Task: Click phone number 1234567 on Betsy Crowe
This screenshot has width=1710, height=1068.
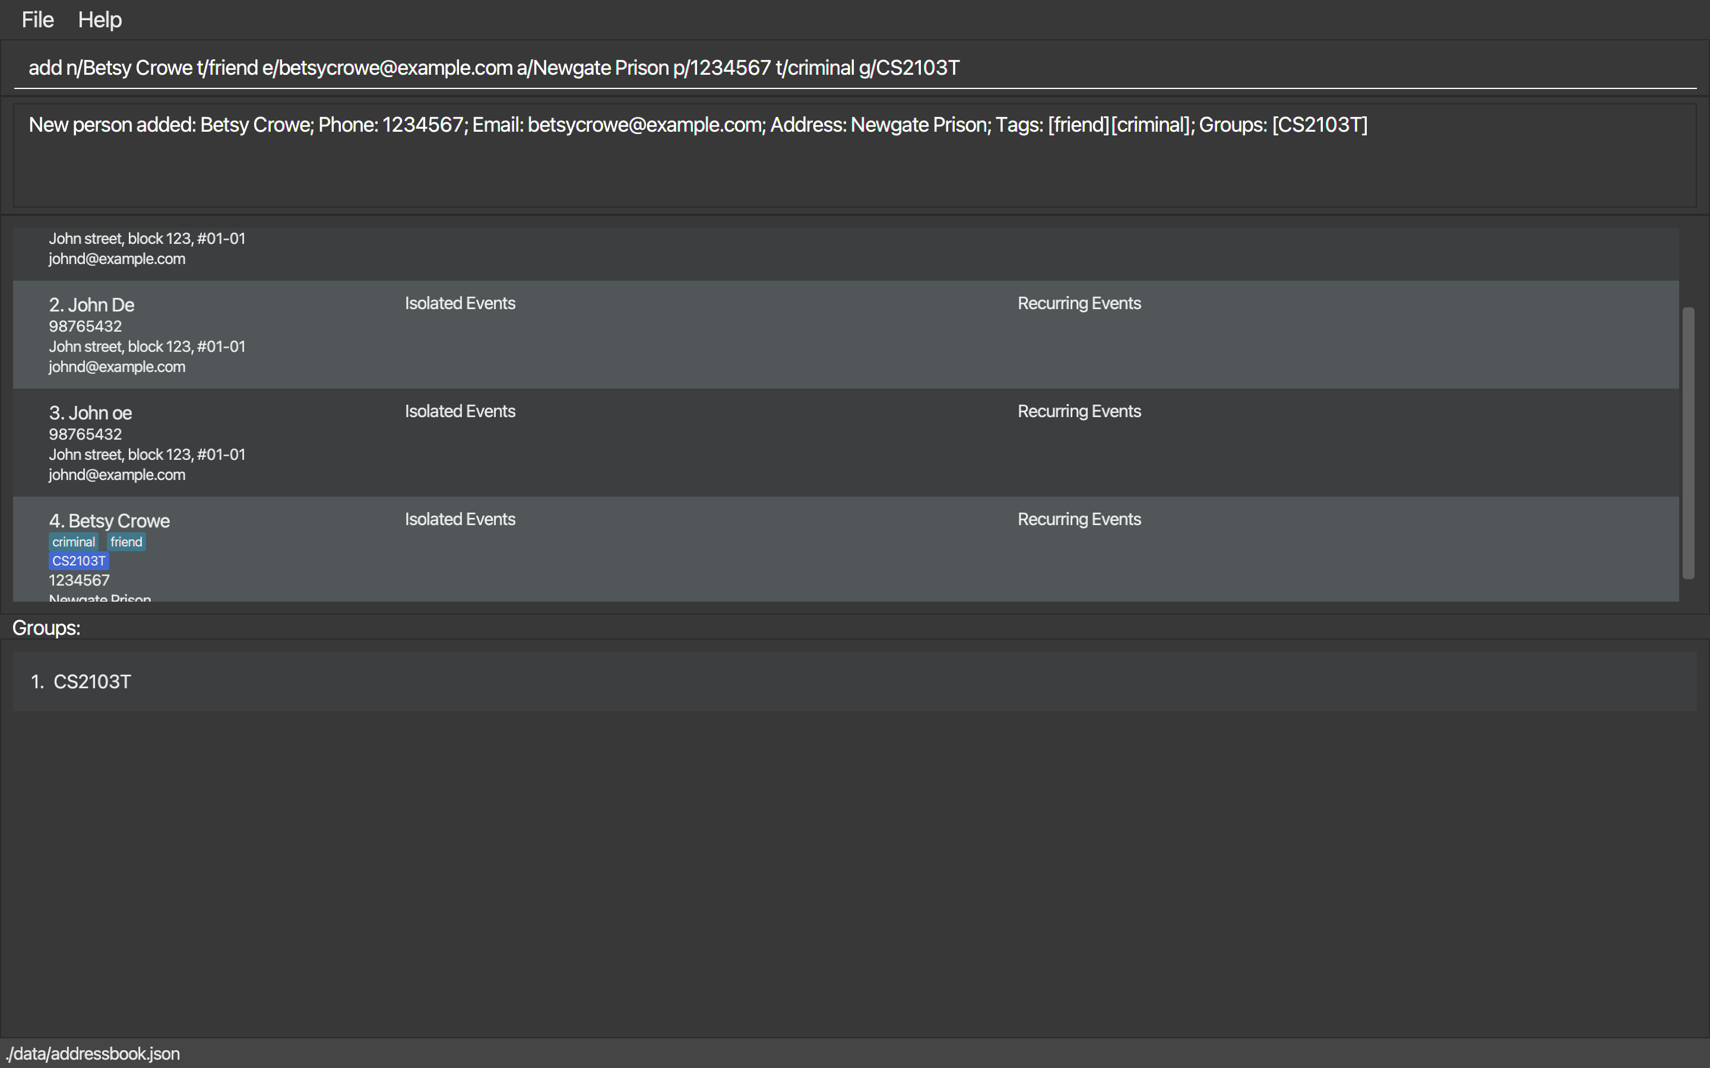Action: [x=79, y=581]
